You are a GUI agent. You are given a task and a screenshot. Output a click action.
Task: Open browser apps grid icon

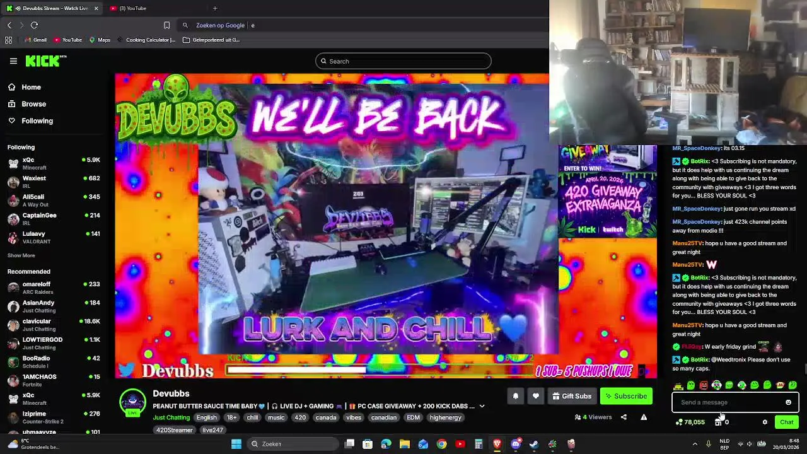click(x=8, y=40)
